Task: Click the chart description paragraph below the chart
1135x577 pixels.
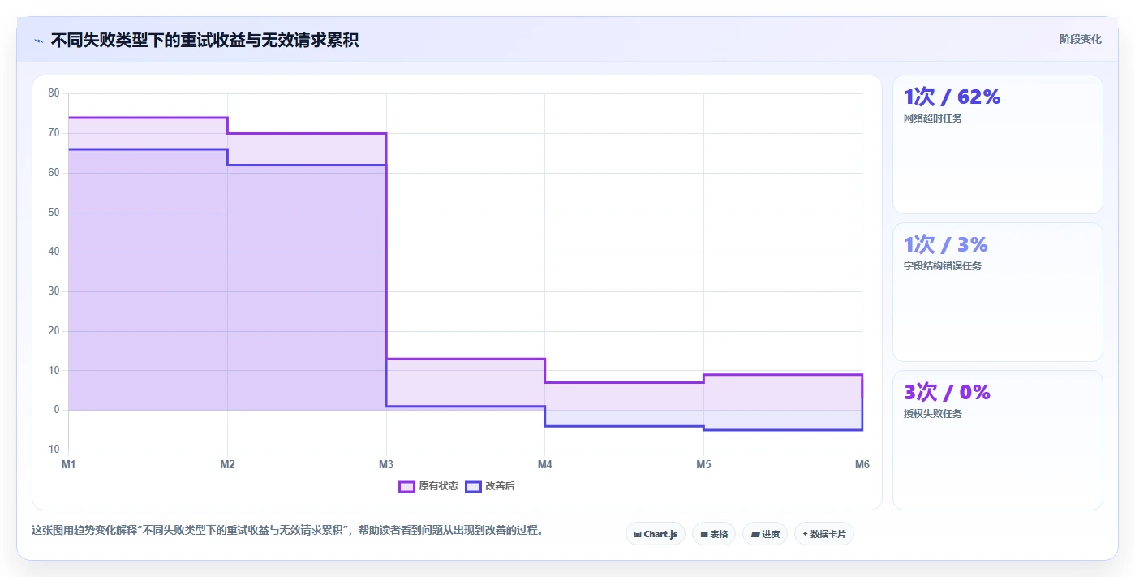Action: tap(287, 531)
